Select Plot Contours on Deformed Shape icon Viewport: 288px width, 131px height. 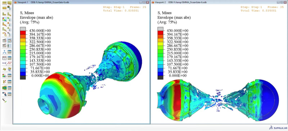coord(5,19)
